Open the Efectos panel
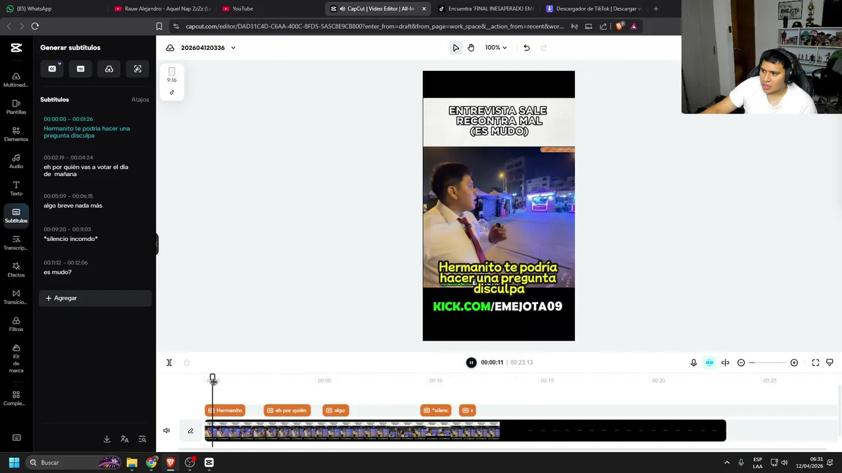 (16, 270)
